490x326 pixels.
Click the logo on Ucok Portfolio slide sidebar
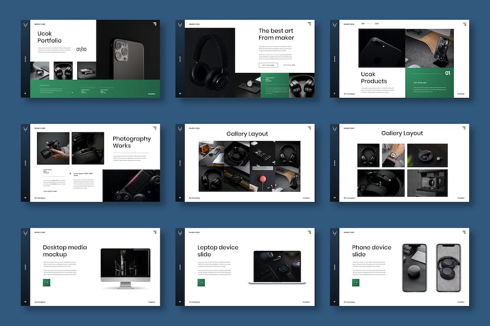pyautogui.click(x=25, y=24)
